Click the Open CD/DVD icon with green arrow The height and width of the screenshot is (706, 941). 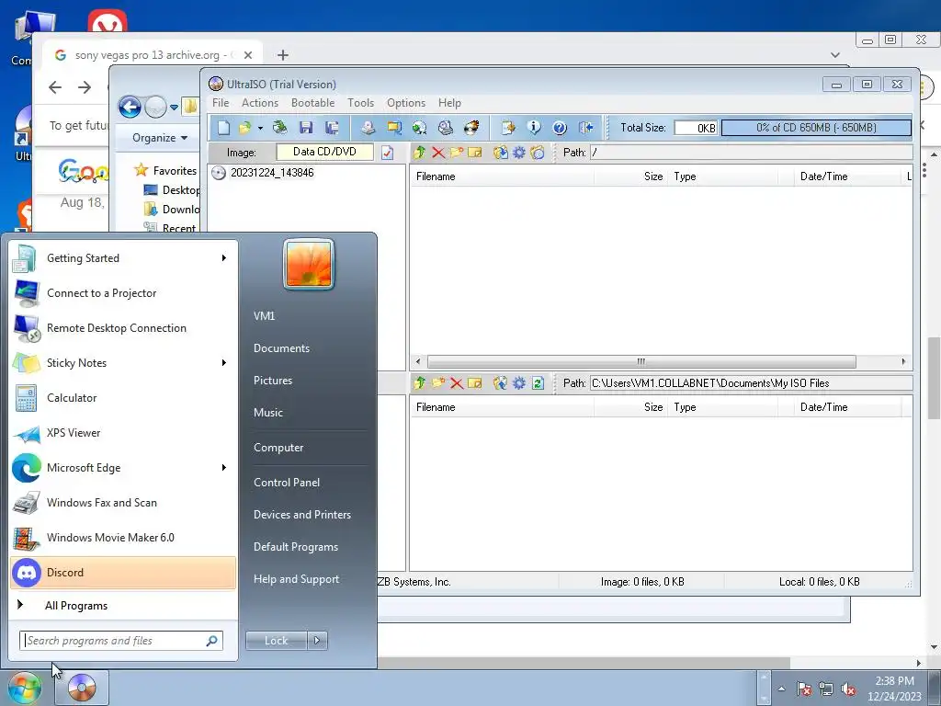(x=279, y=127)
